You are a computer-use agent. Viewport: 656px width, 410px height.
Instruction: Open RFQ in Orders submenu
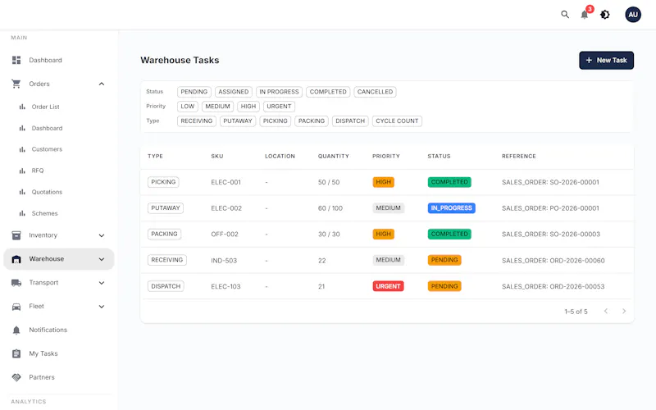click(38, 171)
